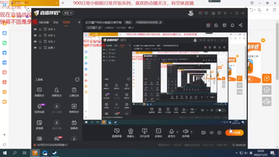Click orange play button on browser side
279x157 pixels.
tap(266, 78)
